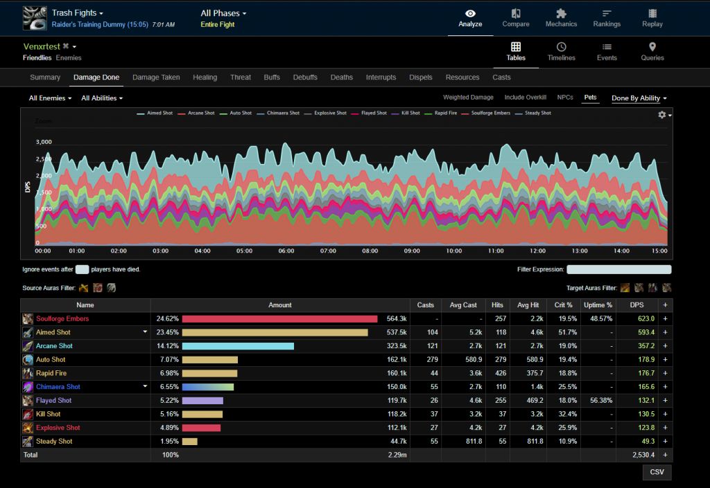Viewport: 710px width, 488px height.
Task: Focus the Ignore events after players input
Action: click(82, 269)
